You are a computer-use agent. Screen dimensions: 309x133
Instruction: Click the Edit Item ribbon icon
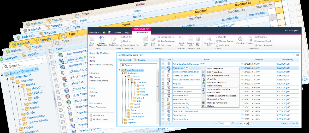click(x=153, y=39)
